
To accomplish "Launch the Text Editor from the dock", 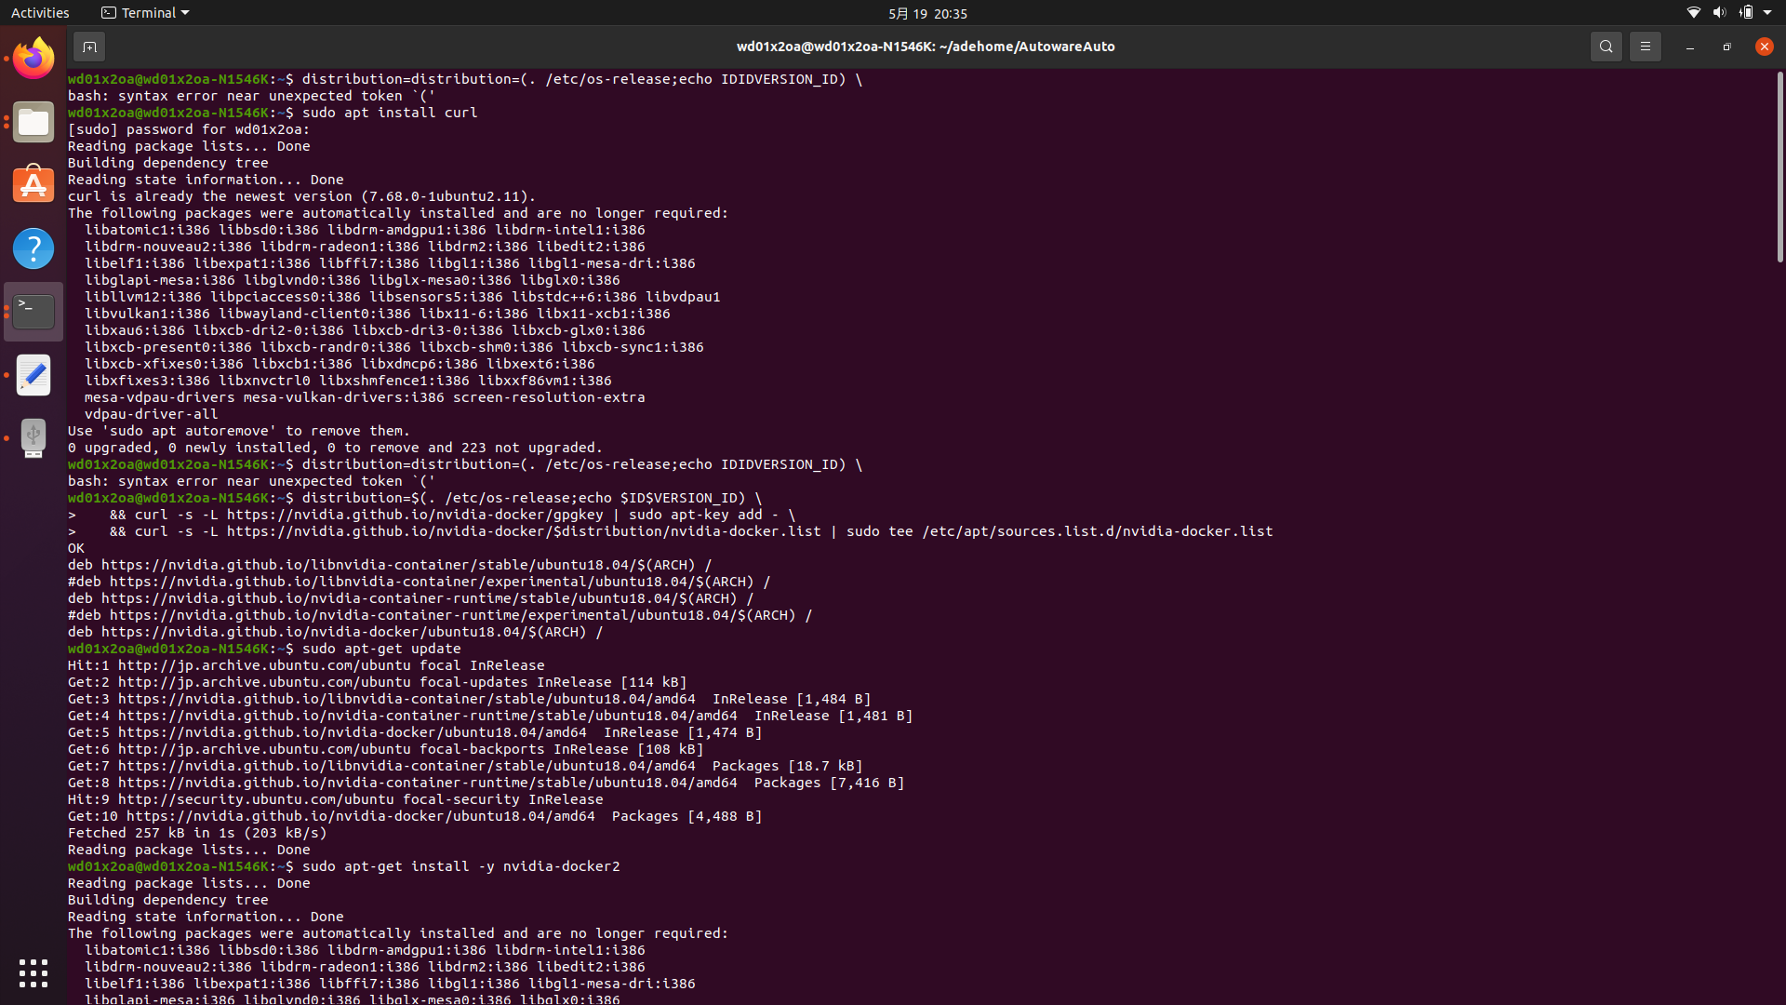I will pos(33,375).
